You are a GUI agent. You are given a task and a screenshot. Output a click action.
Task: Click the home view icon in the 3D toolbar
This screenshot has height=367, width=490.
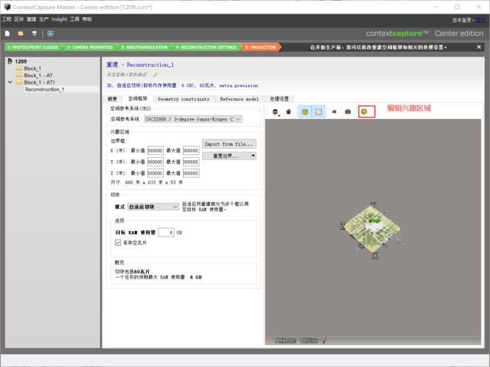pos(289,112)
